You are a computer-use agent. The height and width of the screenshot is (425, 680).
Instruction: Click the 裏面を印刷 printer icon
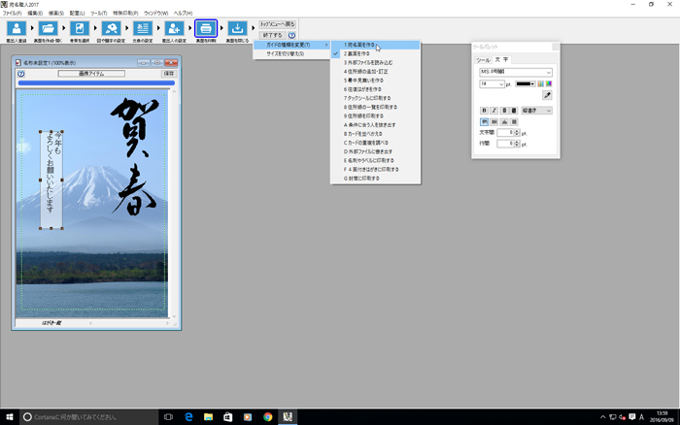(206, 29)
